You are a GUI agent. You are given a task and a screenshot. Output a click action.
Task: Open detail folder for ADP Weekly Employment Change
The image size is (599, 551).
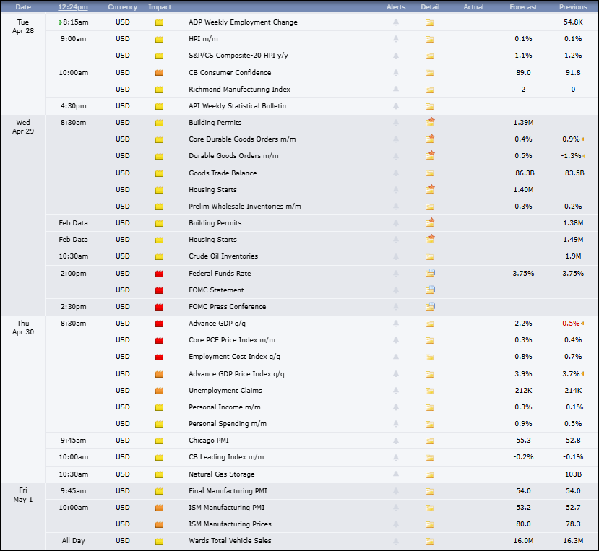[430, 22]
